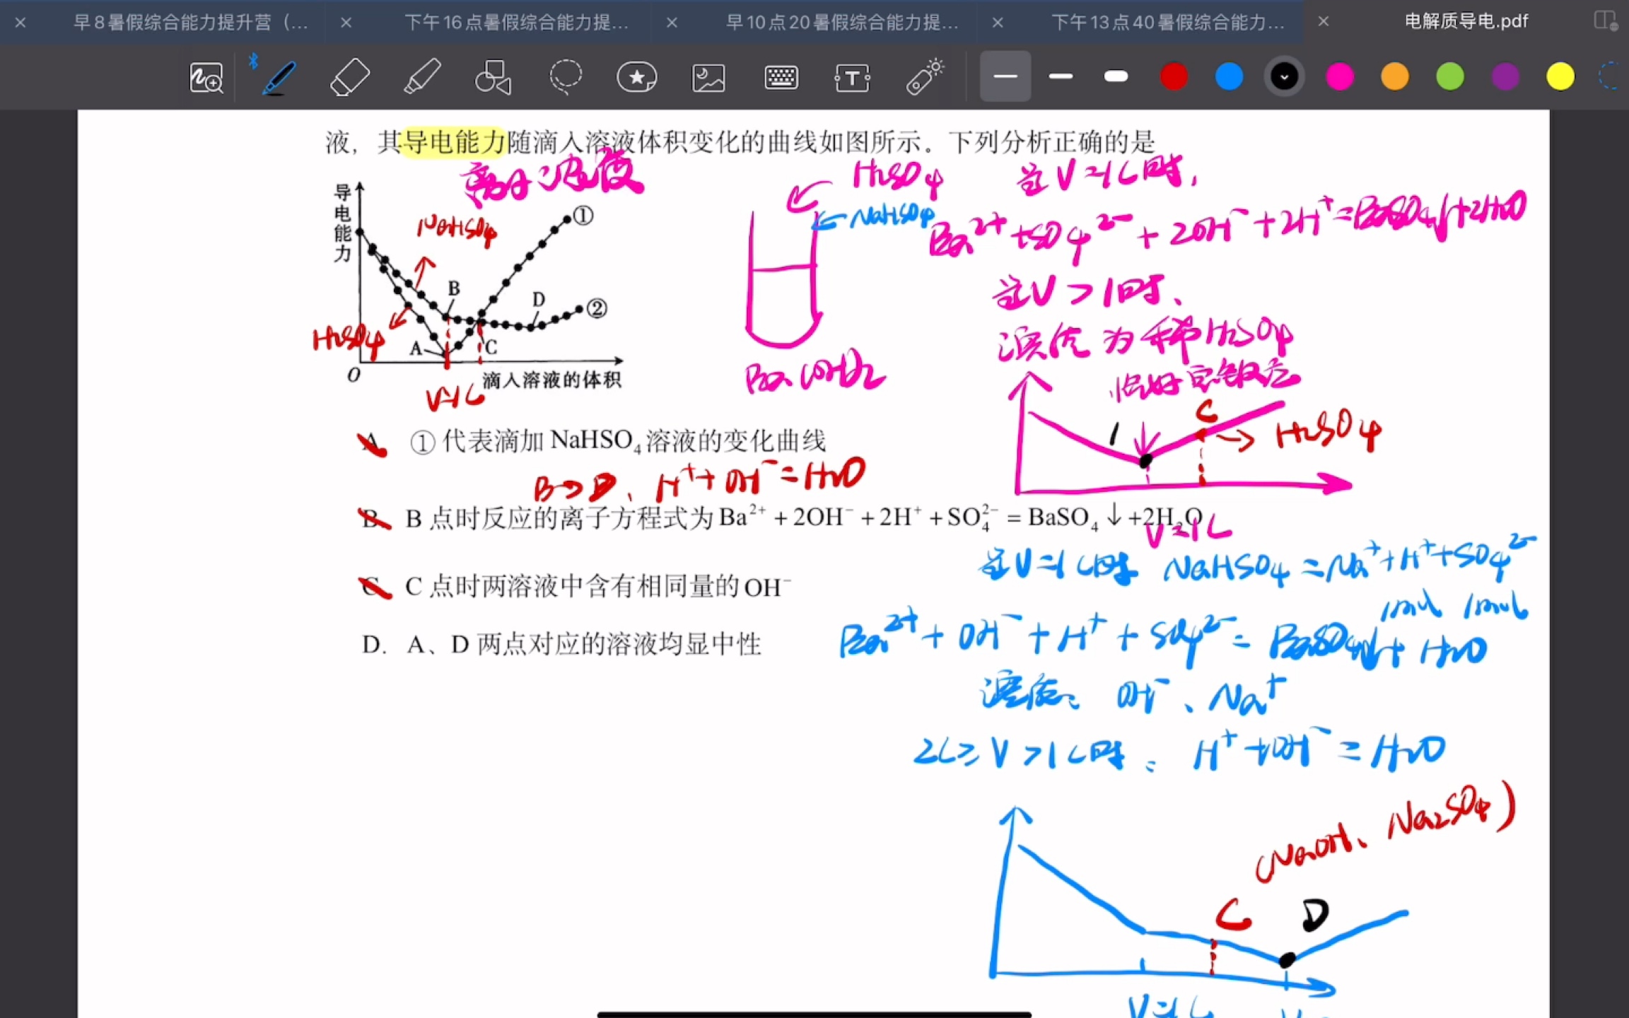
Task: Toggle split view icon at top right
Action: (x=1605, y=21)
